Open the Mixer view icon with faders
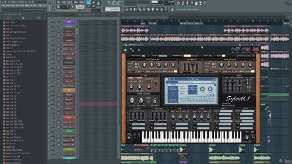292x164 pixels. point(144,9)
